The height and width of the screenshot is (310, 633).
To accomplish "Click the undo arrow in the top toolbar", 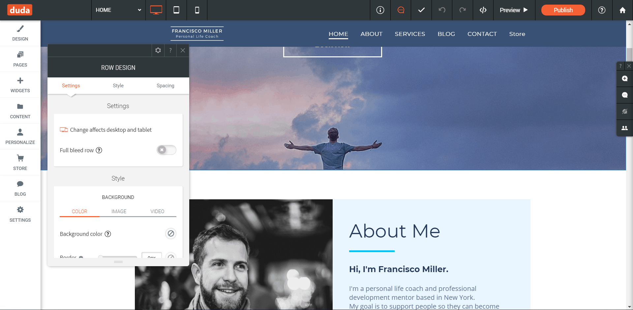I will pos(442,10).
